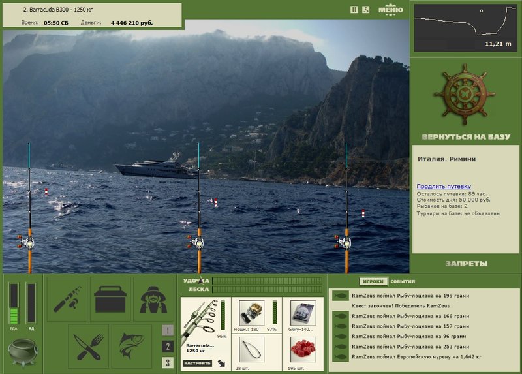Click the НАСТРОИТЬ button
Image resolution: width=522 pixels, height=374 pixels.
click(197, 363)
